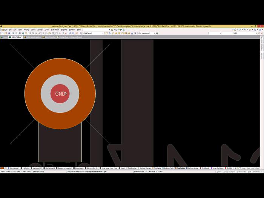
Task: Open the DXP menu
Action: pos(5,30)
